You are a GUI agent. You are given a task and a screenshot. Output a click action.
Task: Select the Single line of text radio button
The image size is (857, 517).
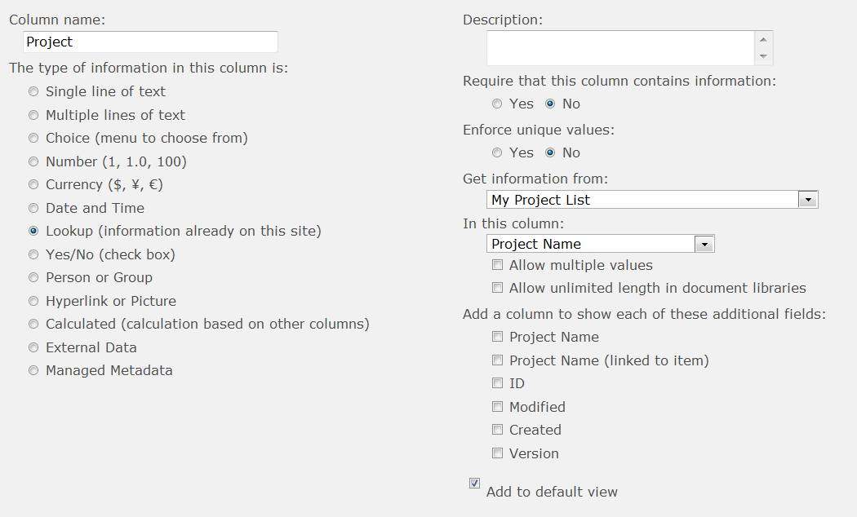coord(33,92)
